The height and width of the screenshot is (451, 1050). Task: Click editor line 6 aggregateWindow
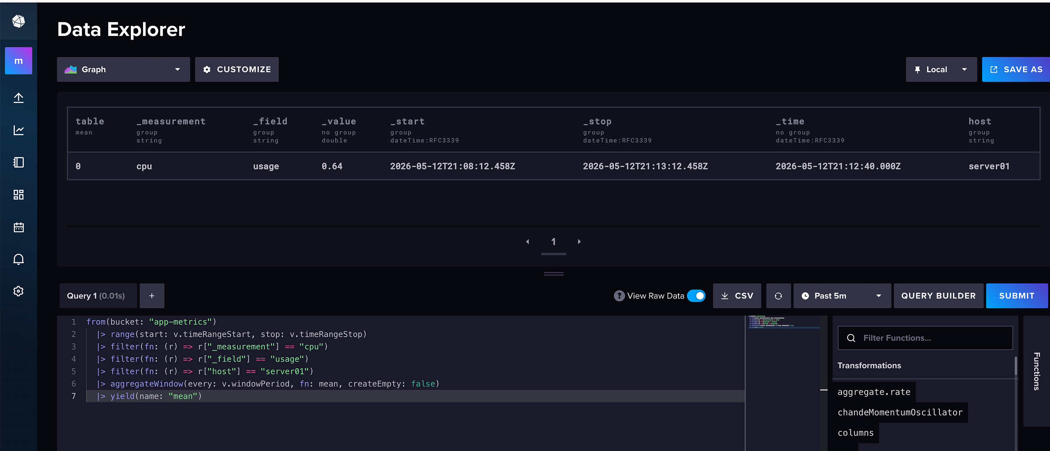point(268,384)
